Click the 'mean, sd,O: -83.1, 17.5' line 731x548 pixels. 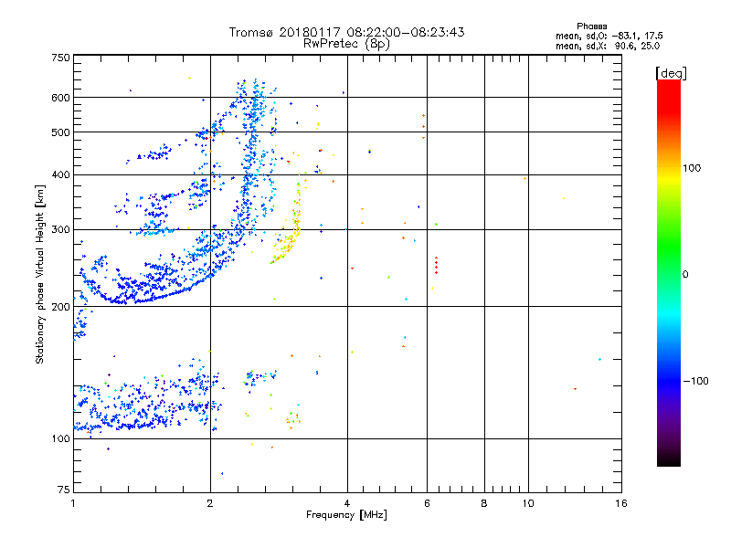pyautogui.click(x=609, y=36)
